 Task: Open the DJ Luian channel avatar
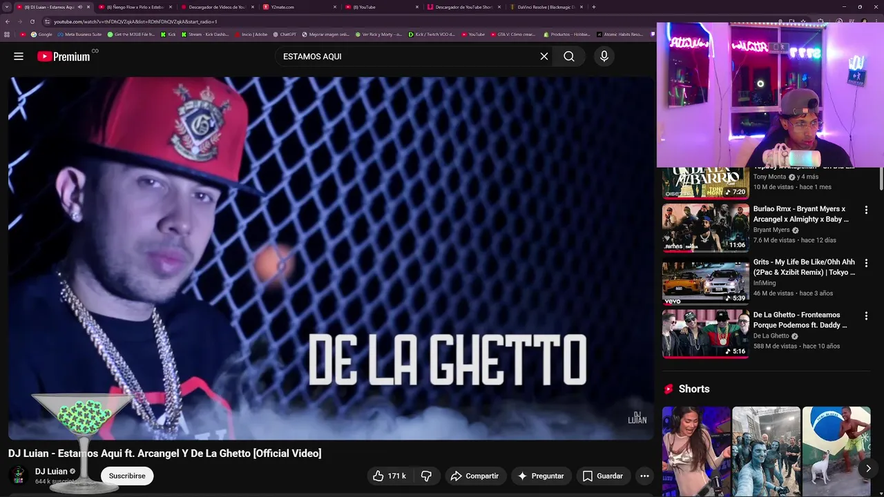[19, 476]
